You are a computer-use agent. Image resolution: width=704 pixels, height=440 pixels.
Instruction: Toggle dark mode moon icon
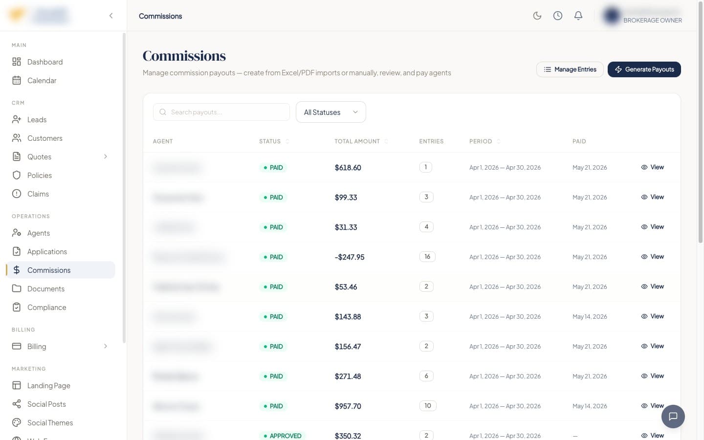click(537, 16)
